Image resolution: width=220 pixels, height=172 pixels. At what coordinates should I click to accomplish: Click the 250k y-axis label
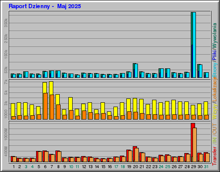pyautogui.click(x=6, y=39)
